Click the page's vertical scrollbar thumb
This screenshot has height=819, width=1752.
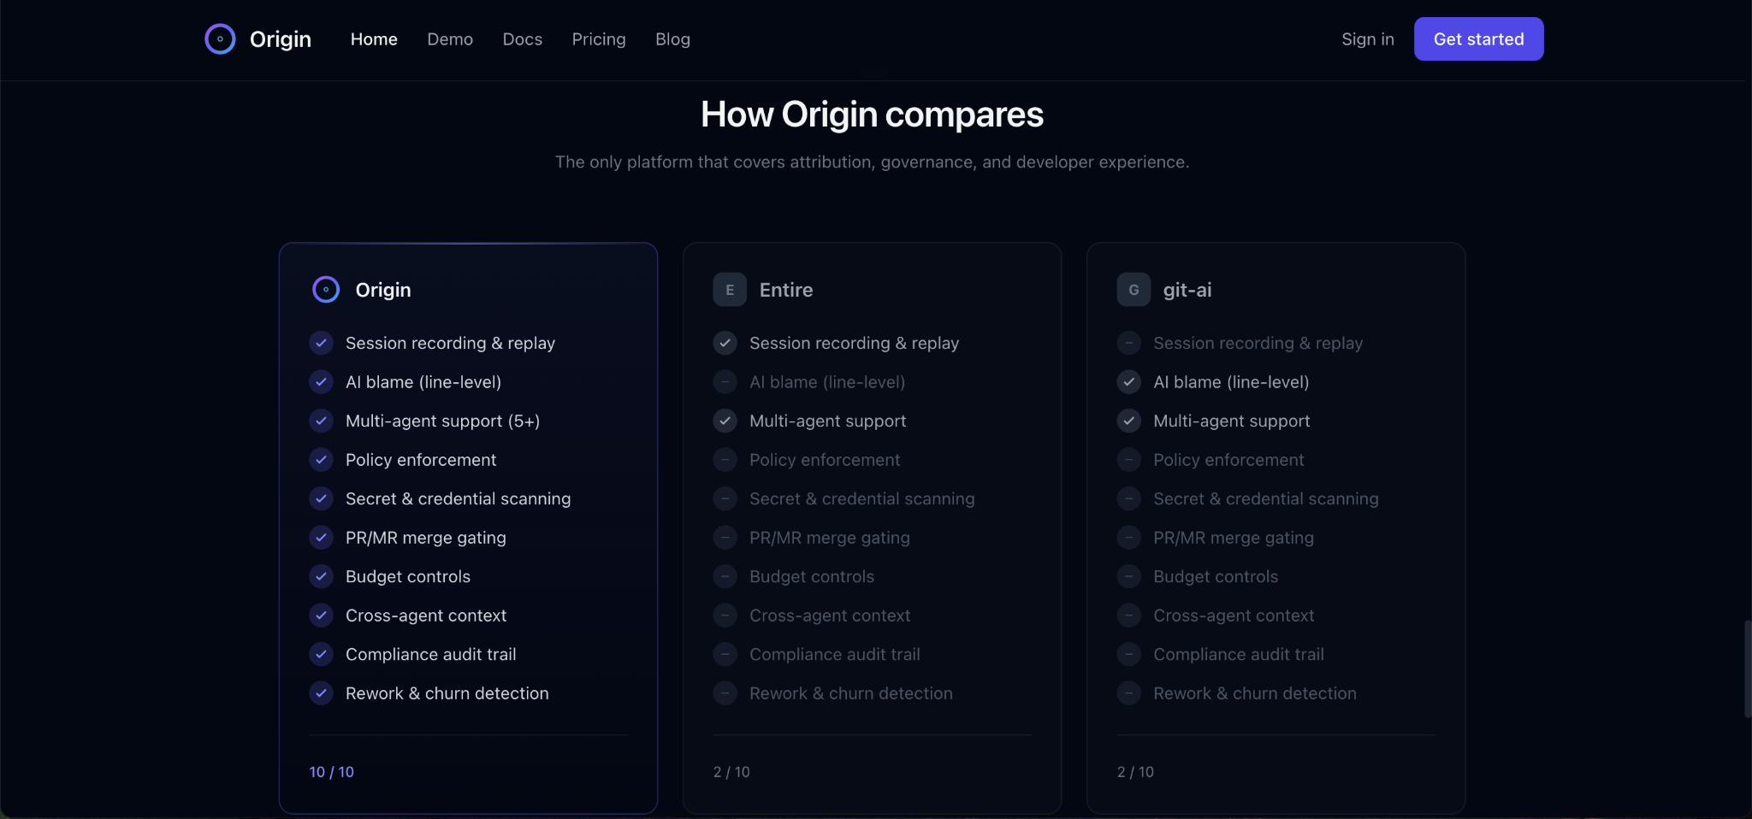[1747, 669]
